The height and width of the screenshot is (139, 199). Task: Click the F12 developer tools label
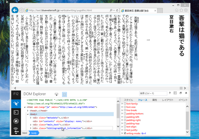tap(16, 94)
